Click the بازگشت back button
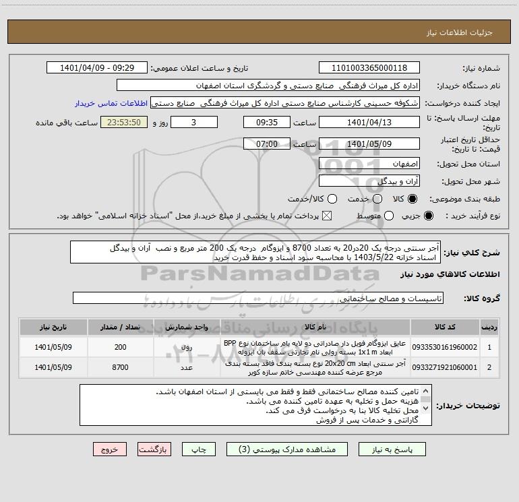Screen dimensions: 519x502 (x=154, y=449)
